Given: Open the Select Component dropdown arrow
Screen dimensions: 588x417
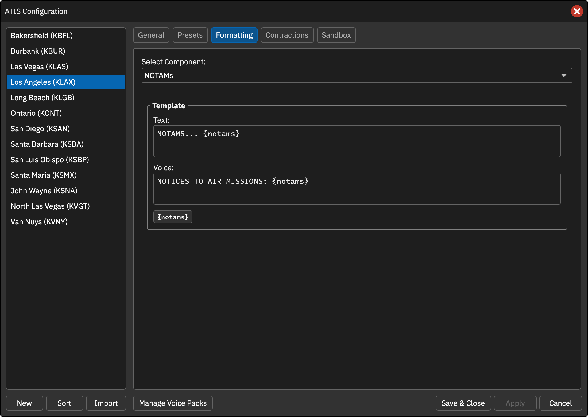Looking at the screenshot, I should tap(564, 75).
